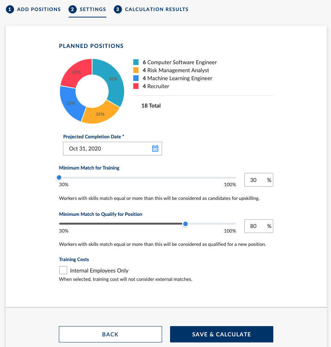Click step 3 circle for Calculation Results
The height and width of the screenshot is (347, 331).
pyautogui.click(x=118, y=10)
